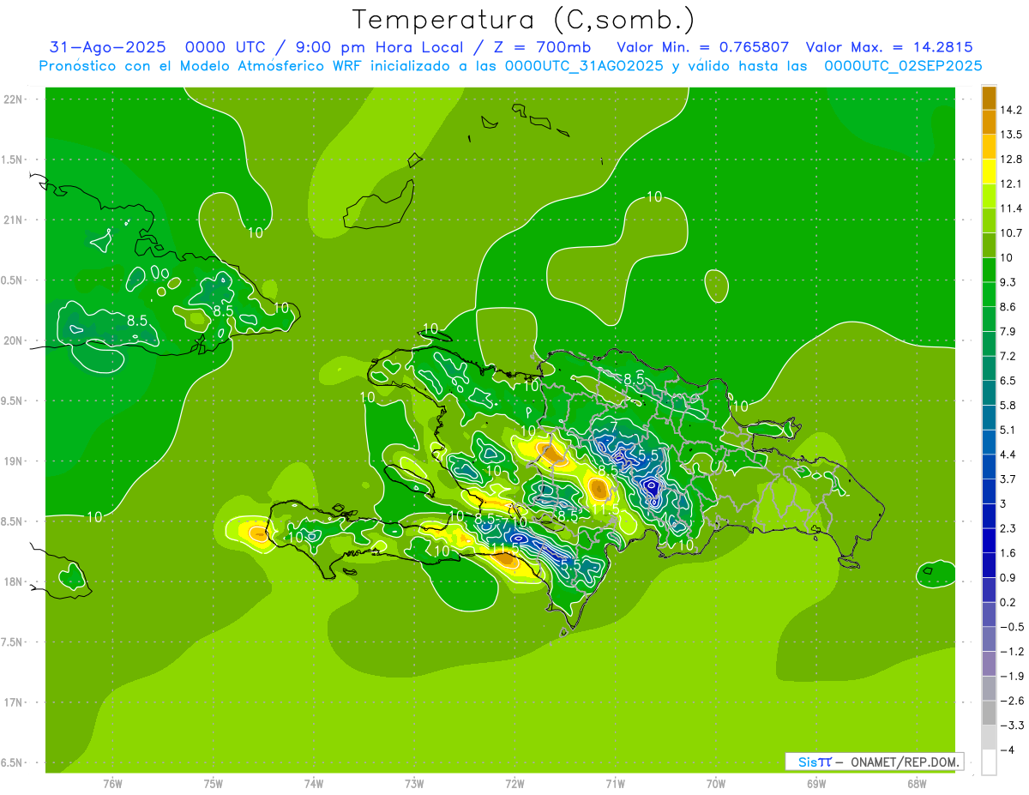Click the 17N latitude axis label
Viewport: 1029px width, 795px height.
click(x=12, y=702)
